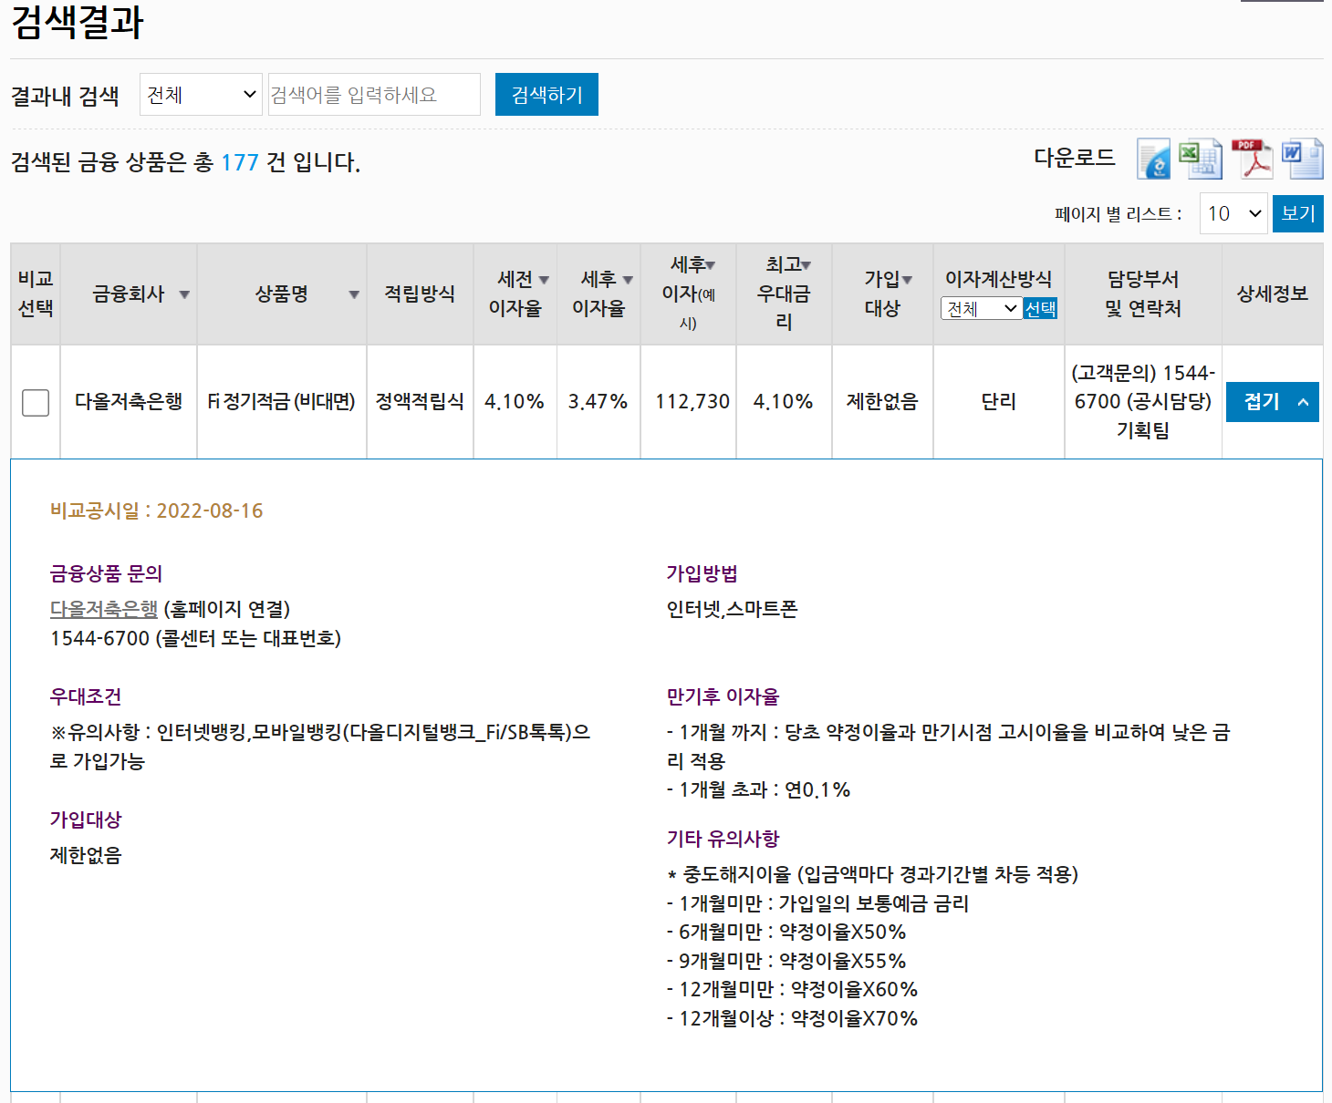
Task: Download results as Word file icon
Action: click(1302, 160)
